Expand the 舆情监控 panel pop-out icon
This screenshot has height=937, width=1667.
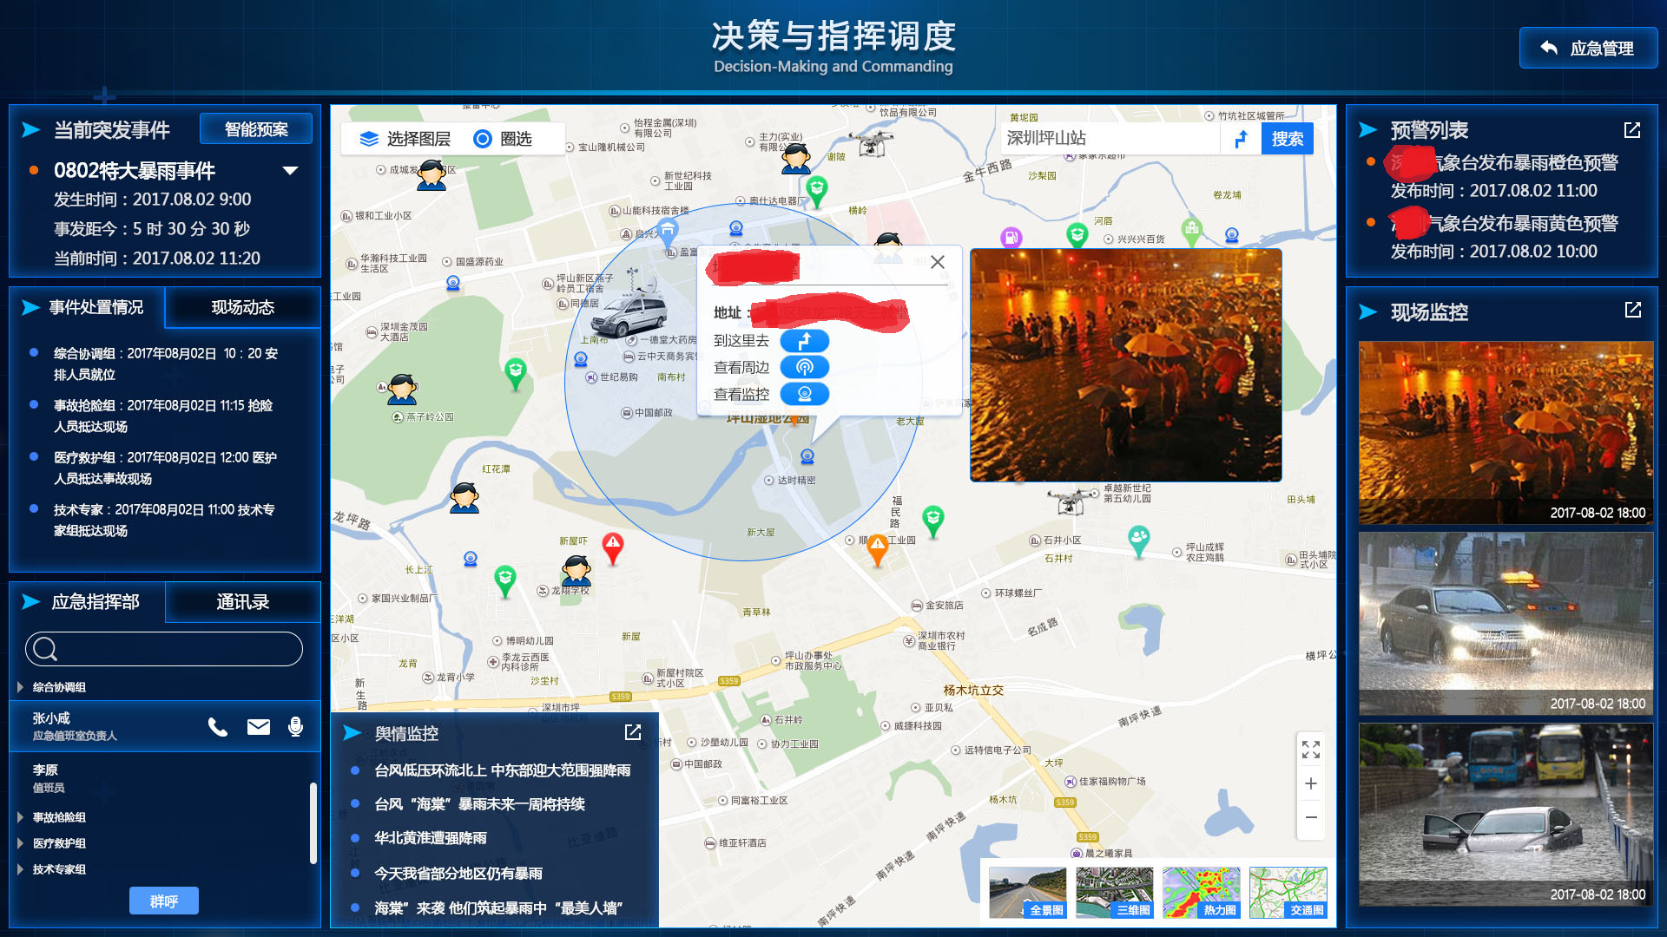tap(633, 733)
